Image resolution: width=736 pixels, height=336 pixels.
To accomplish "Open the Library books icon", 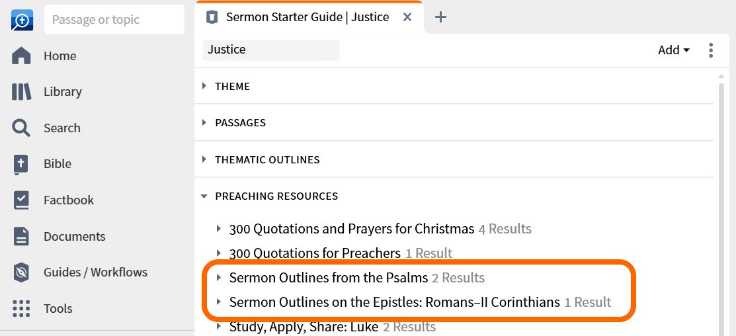I will 21,91.
